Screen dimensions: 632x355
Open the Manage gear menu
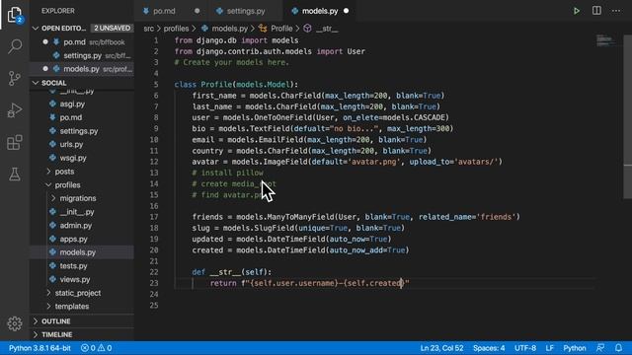(15, 323)
